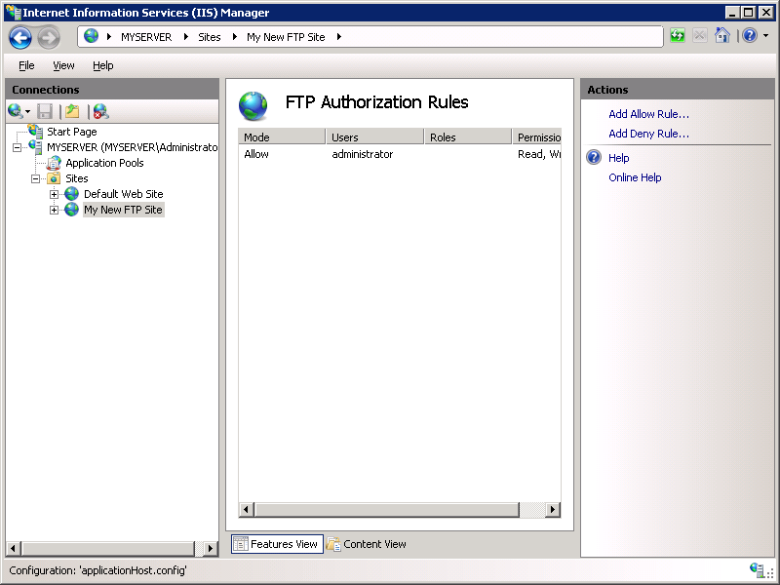Open the File menu
780x585 pixels.
[x=25, y=65]
